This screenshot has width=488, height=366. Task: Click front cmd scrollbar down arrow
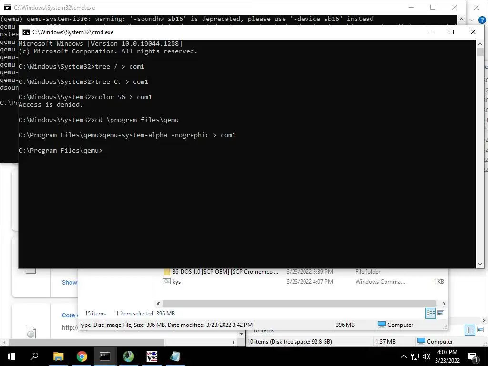pos(480,264)
